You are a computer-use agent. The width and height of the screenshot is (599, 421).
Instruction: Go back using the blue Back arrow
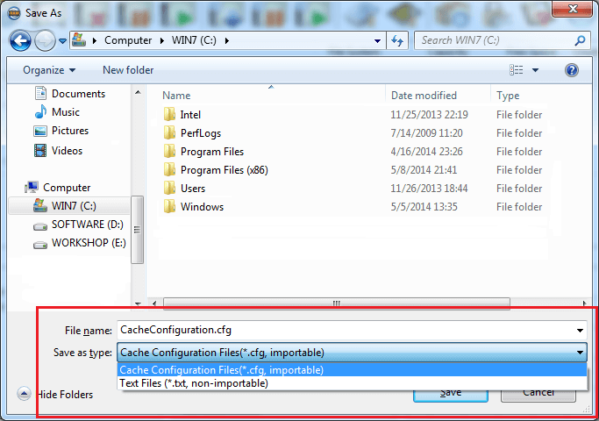pyautogui.click(x=20, y=41)
